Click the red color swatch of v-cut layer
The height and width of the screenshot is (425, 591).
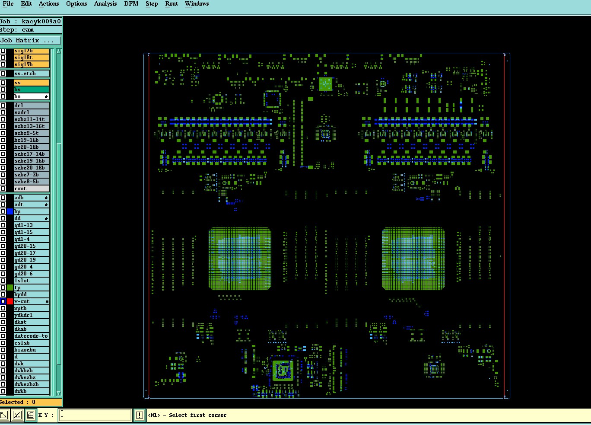pos(10,301)
